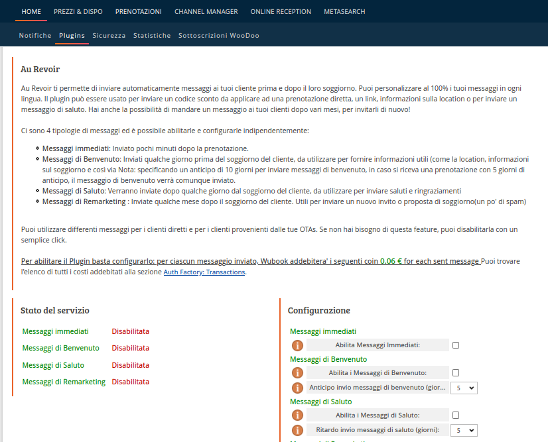Open the CHANNEL MANAGER menu
548x442 pixels.
206,11
